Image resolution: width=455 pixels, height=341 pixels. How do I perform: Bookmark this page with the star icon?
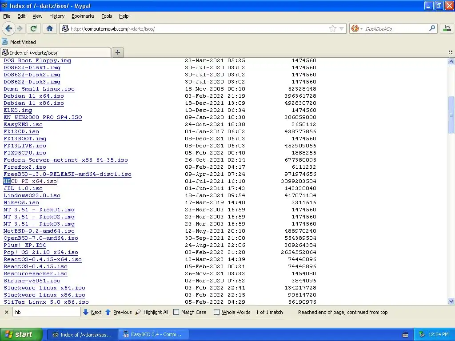pos(332,28)
